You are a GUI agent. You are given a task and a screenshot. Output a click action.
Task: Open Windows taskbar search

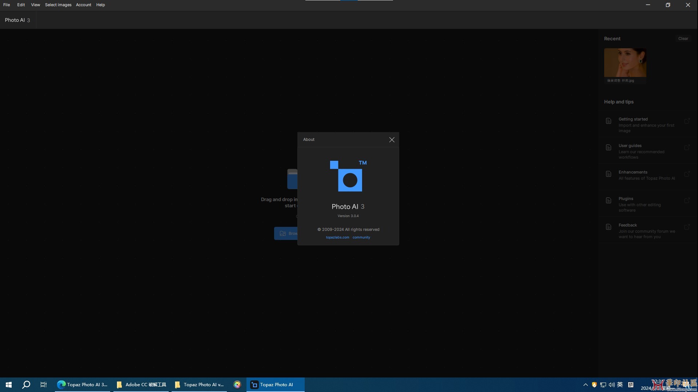pyautogui.click(x=26, y=385)
